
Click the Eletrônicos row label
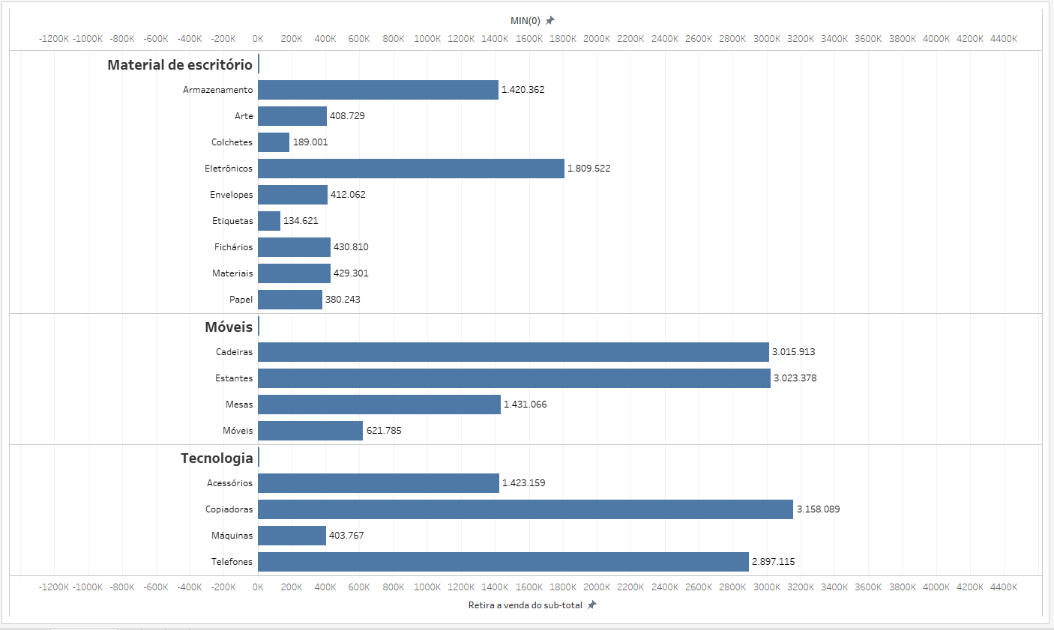229,169
